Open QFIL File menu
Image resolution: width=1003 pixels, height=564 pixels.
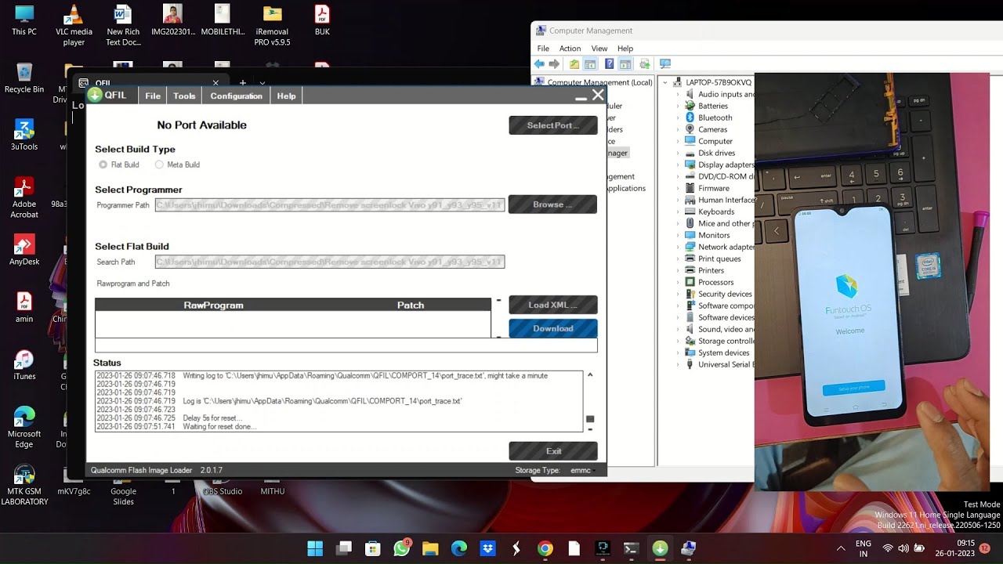153,96
